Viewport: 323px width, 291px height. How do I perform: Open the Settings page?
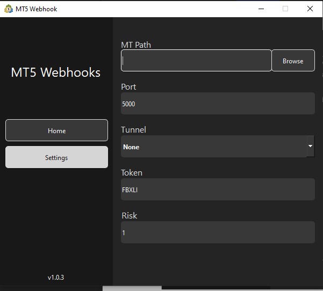(56, 157)
